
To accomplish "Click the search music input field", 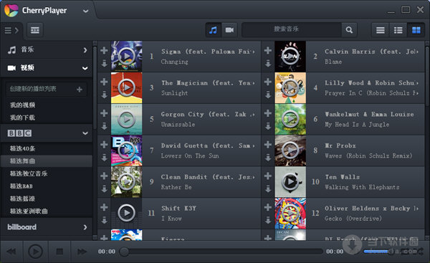I will pos(292,29).
